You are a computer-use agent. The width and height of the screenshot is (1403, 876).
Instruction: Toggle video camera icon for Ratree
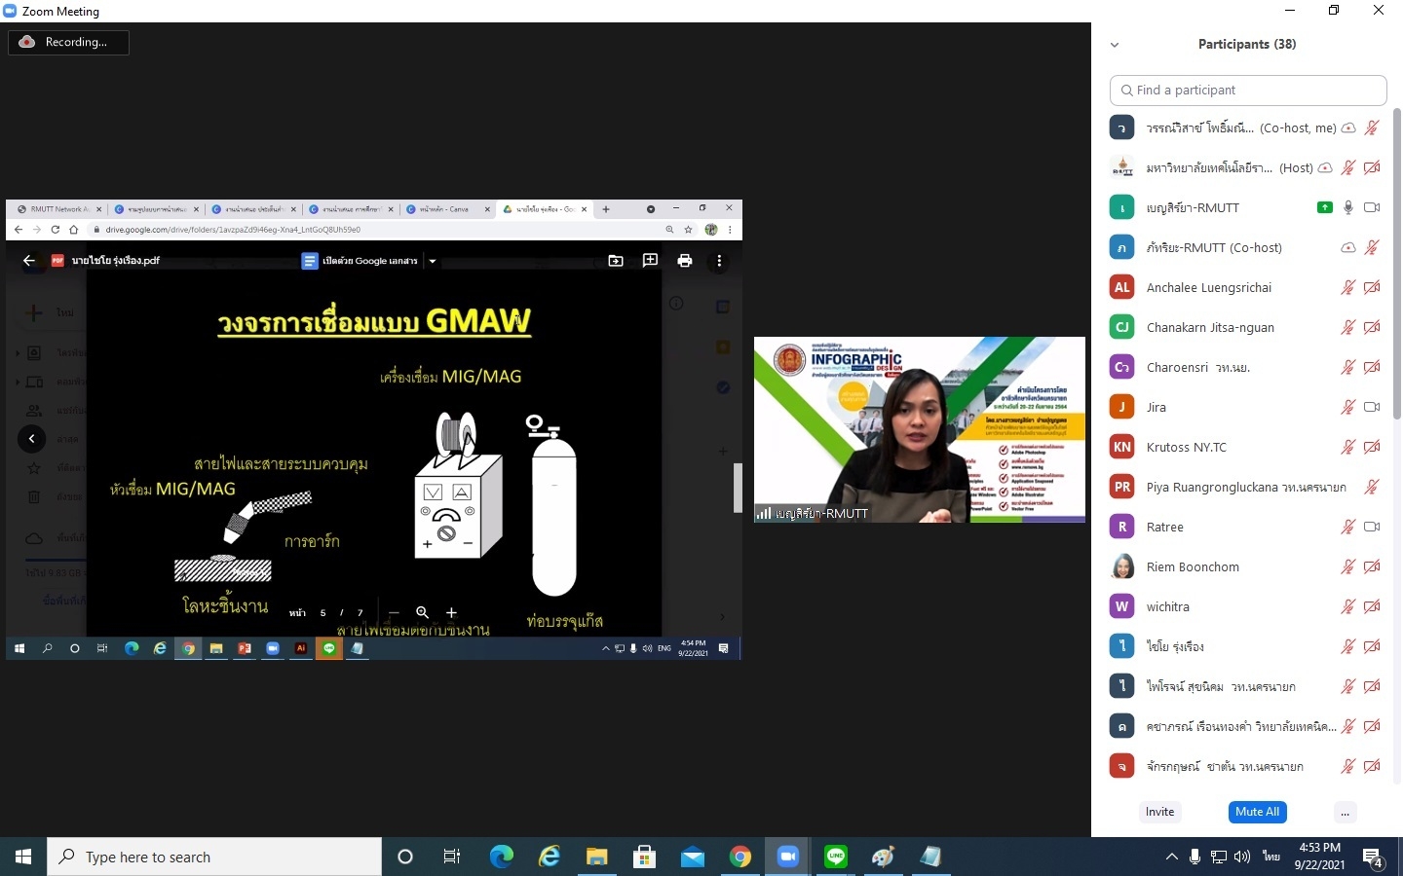coord(1372,527)
